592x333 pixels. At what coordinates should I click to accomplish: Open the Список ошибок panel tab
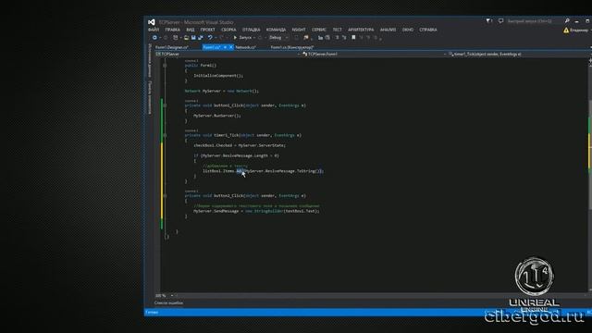168,302
